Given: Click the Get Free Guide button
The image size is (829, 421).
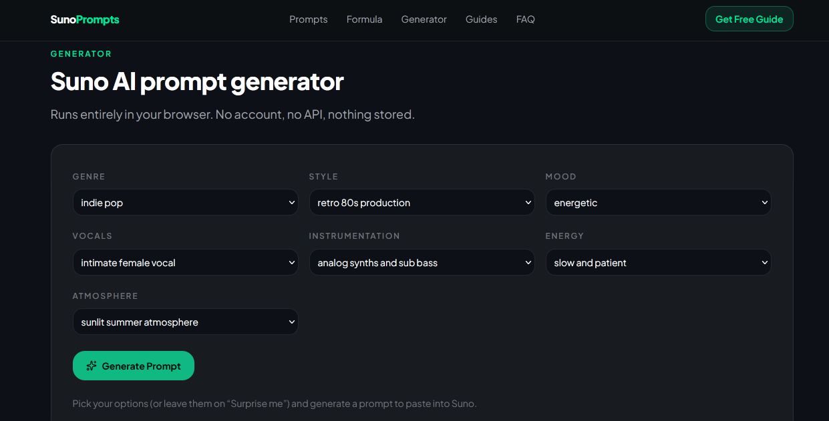Looking at the screenshot, I should 749,19.
